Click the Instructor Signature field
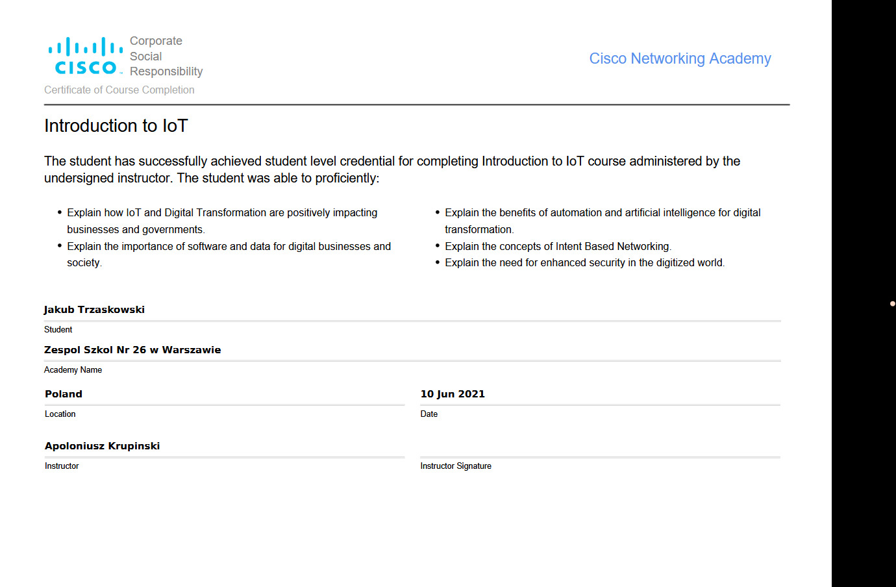The image size is (896, 587). 456,466
